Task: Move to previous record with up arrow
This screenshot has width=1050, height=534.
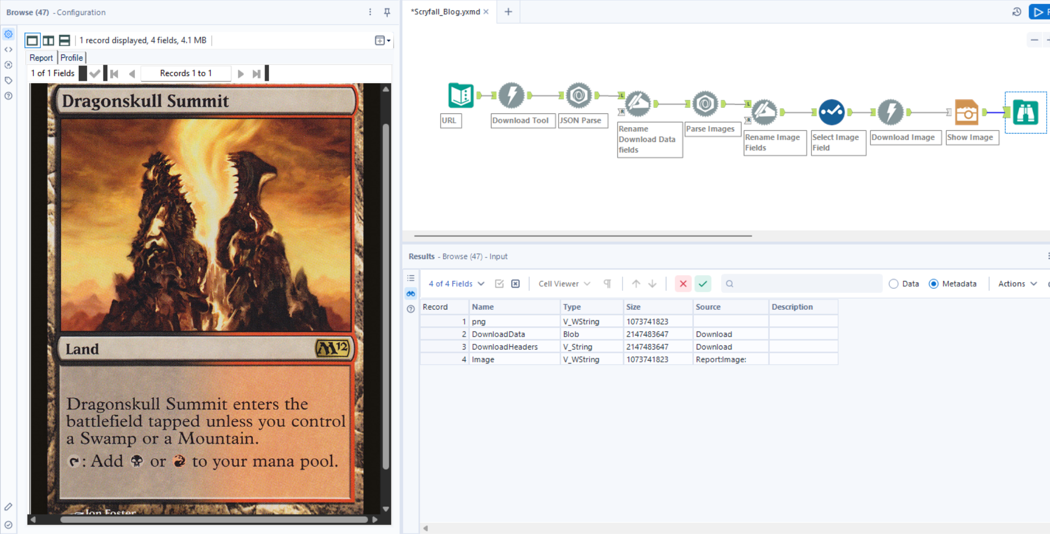Action: pyautogui.click(x=636, y=284)
